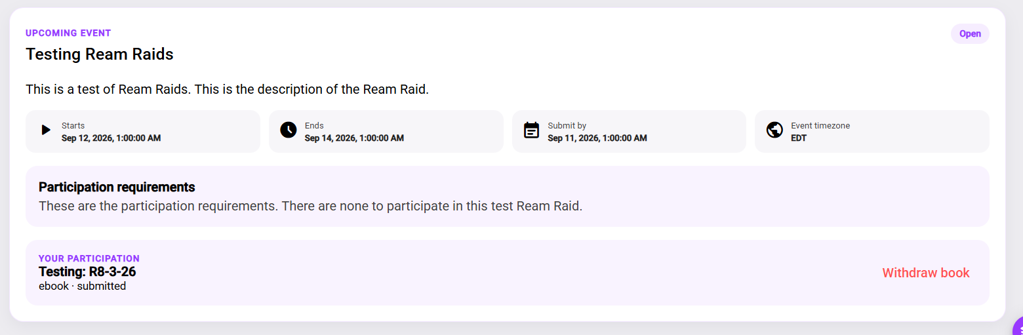Click the ebook · submitted status text

pos(82,286)
